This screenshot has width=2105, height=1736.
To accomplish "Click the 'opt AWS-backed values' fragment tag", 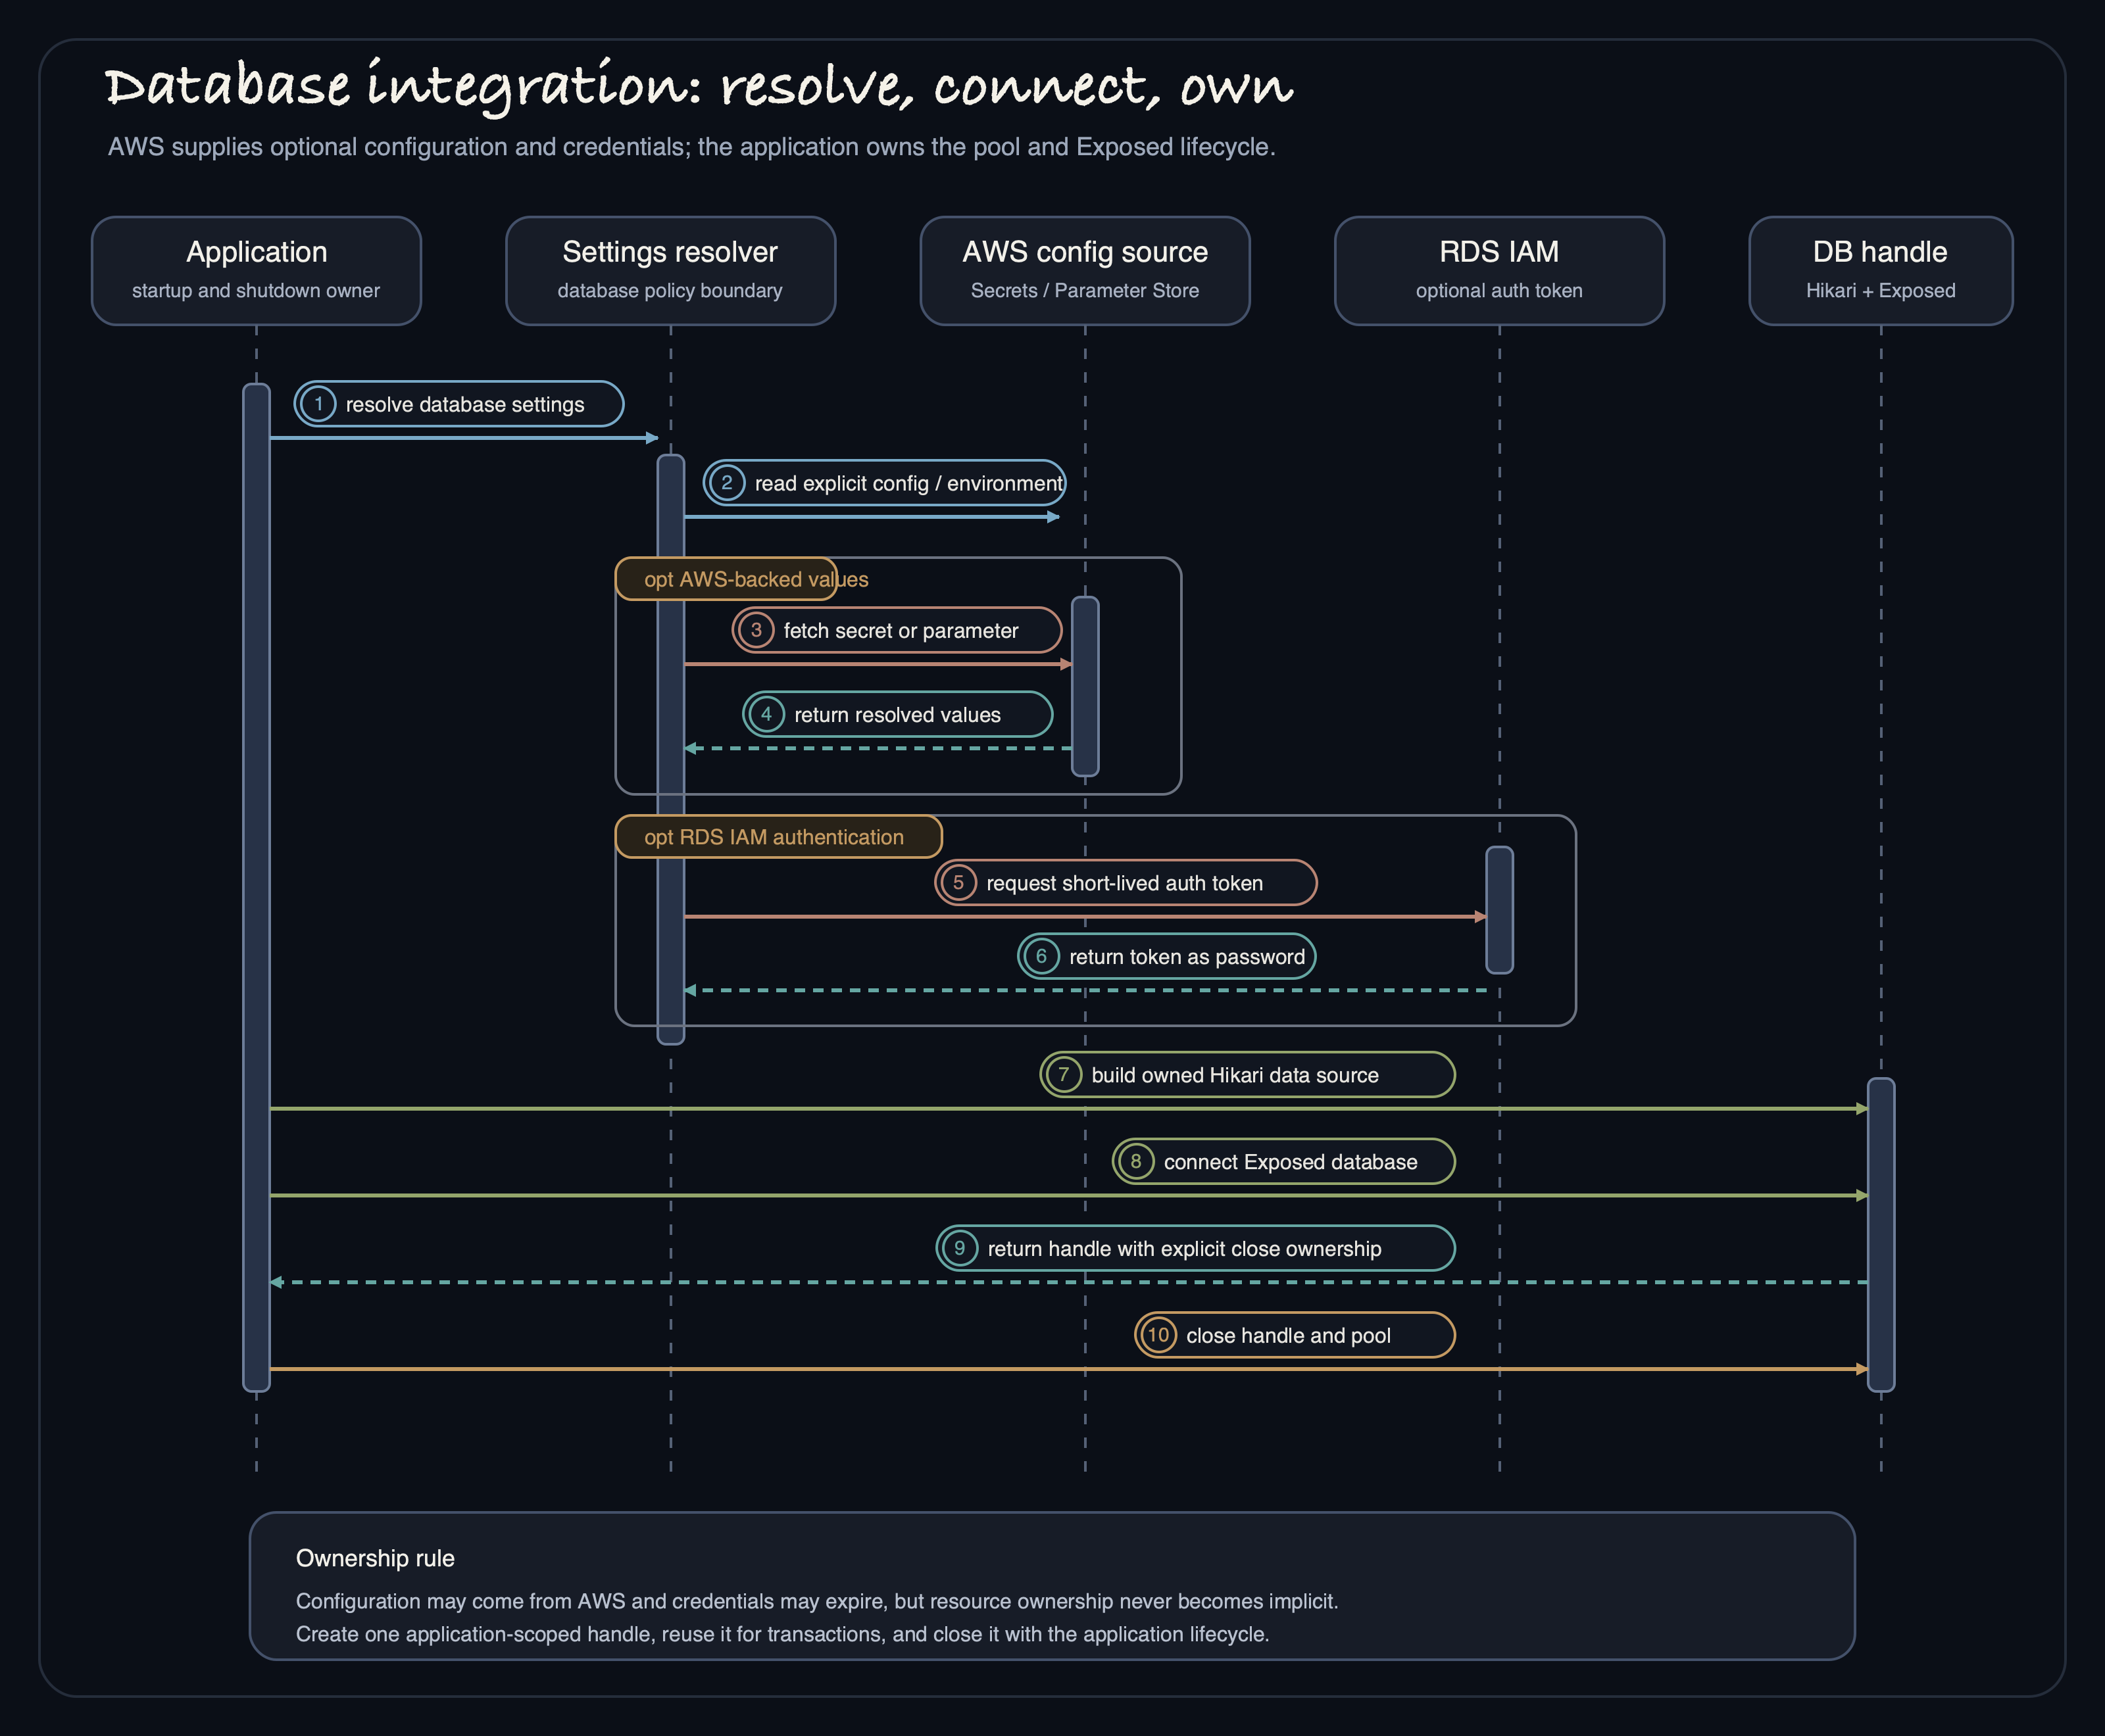I will [x=726, y=579].
